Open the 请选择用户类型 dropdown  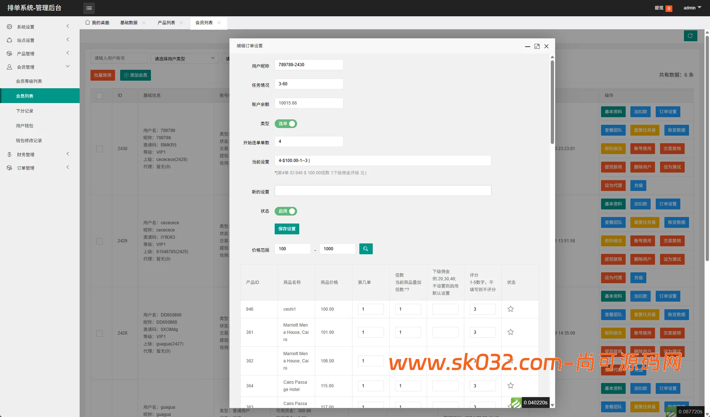point(184,59)
